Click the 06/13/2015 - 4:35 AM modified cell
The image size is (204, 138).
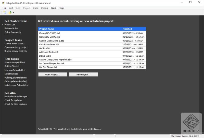(x=133, y=33)
